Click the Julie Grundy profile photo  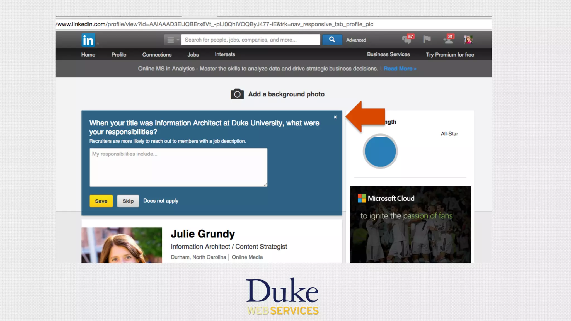click(122, 245)
